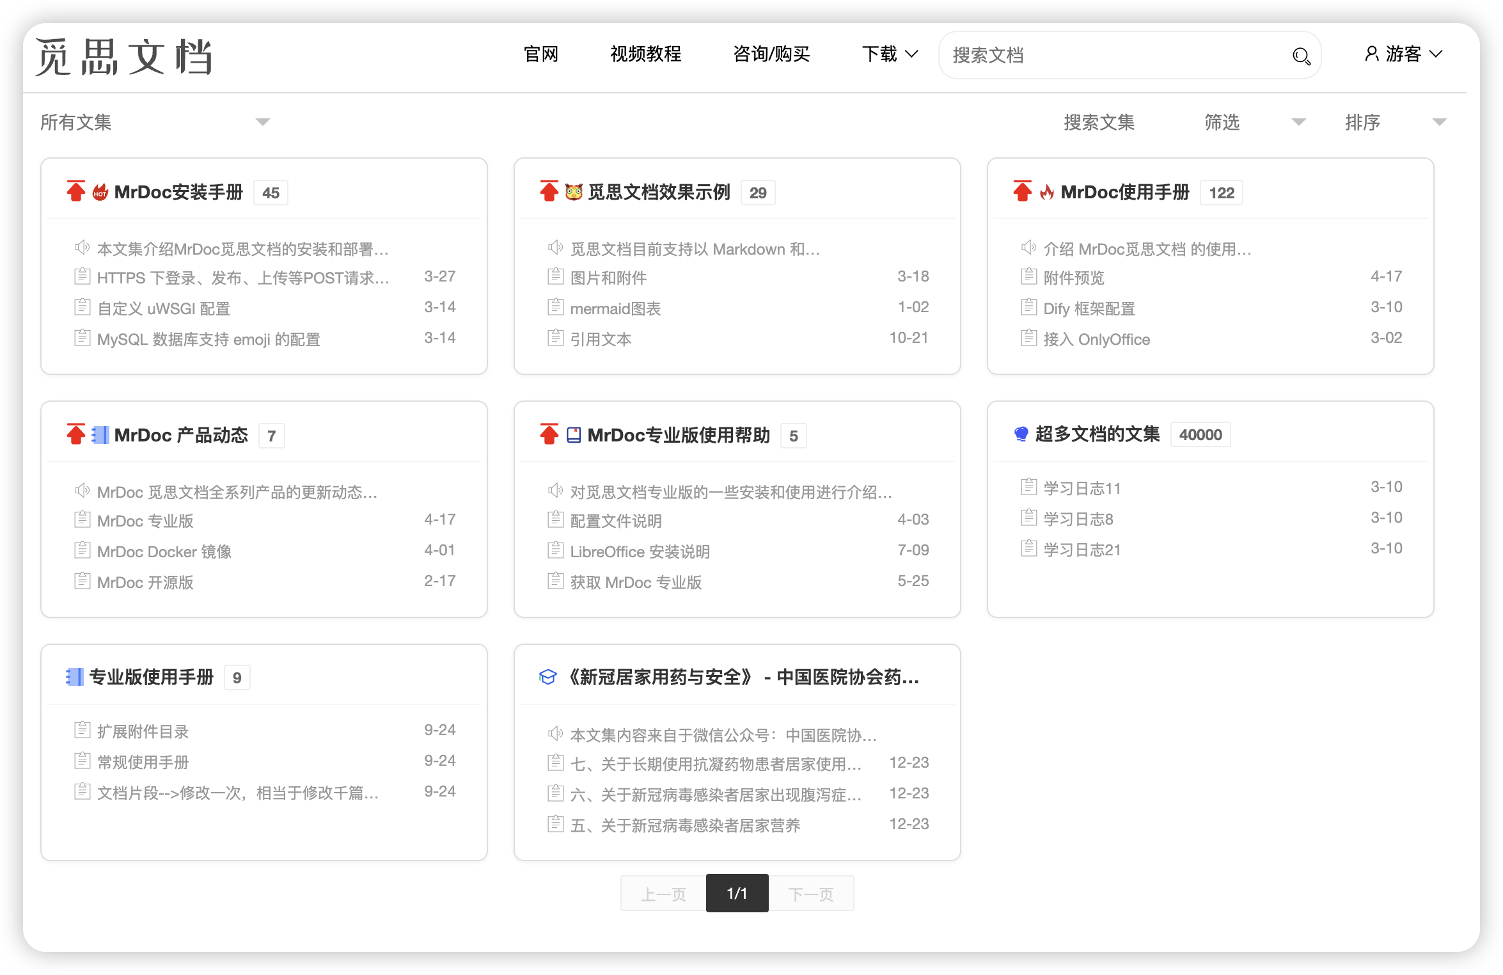The height and width of the screenshot is (975, 1503).
Task: Open document MrDoc 开源版
Action: pos(145,582)
